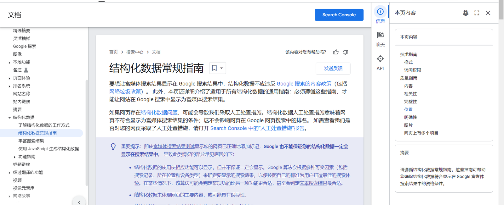Jump to 相关性 in page contents
This screenshot has width=504, height=205.
[x=410, y=94]
